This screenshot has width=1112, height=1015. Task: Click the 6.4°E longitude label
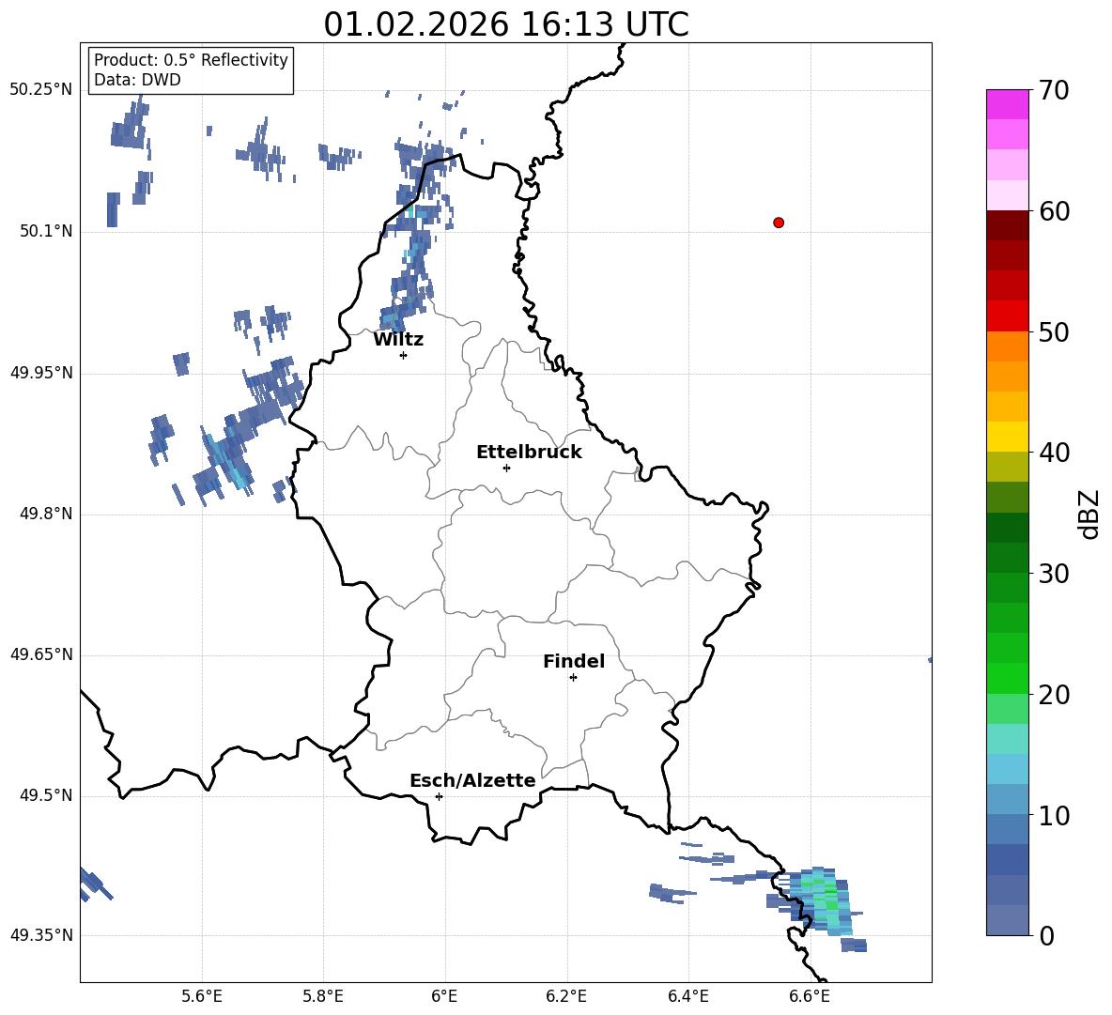(687, 996)
